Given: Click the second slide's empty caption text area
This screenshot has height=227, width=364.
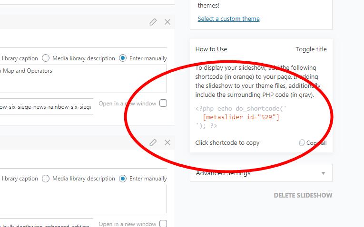Looking at the screenshot, I should (x=83, y=199).
